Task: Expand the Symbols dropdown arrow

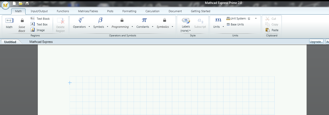Action: 108,27
